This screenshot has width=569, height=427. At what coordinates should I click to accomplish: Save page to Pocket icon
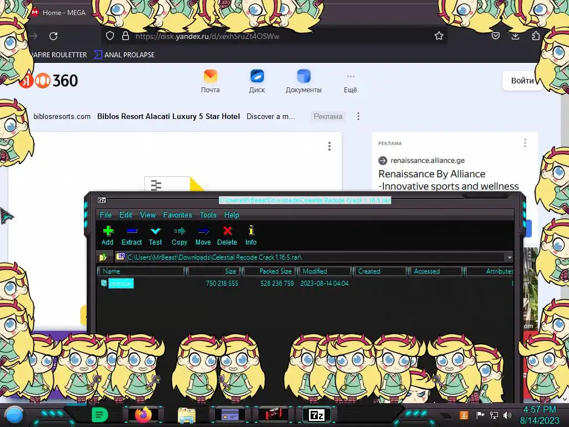pyautogui.click(x=496, y=36)
